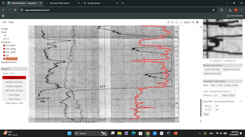This screenshot has height=137, width=245.
Task: Open the Algorithm Averaging Window dropdown
Action: pyautogui.click(x=228, y=101)
